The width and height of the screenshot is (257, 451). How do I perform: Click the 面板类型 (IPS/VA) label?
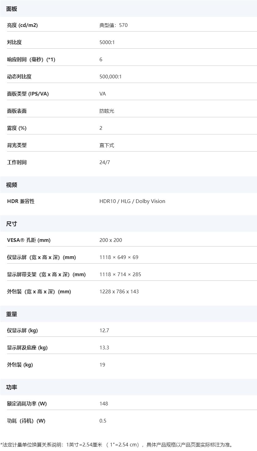coord(28,94)
